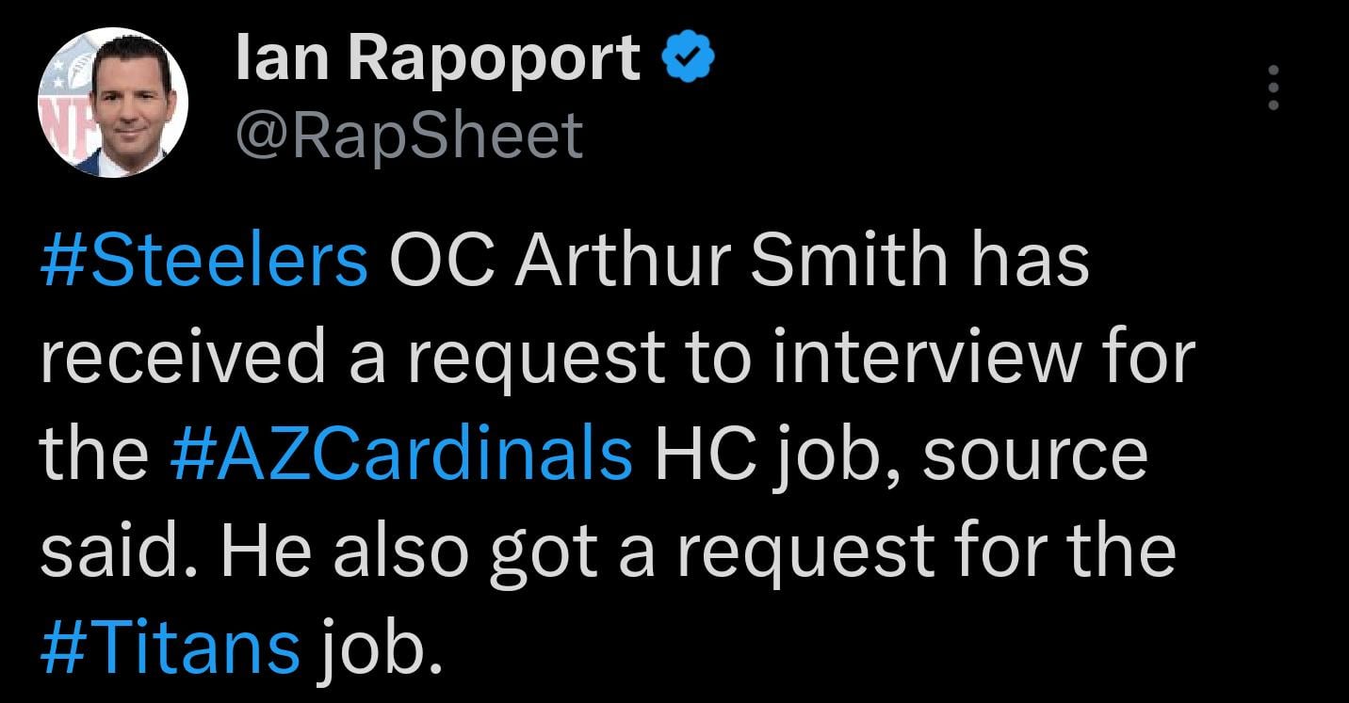The image size is (1349, 703).
Task: Open Ian Rapoport's profile picture
Action: [x=113, y=104]
